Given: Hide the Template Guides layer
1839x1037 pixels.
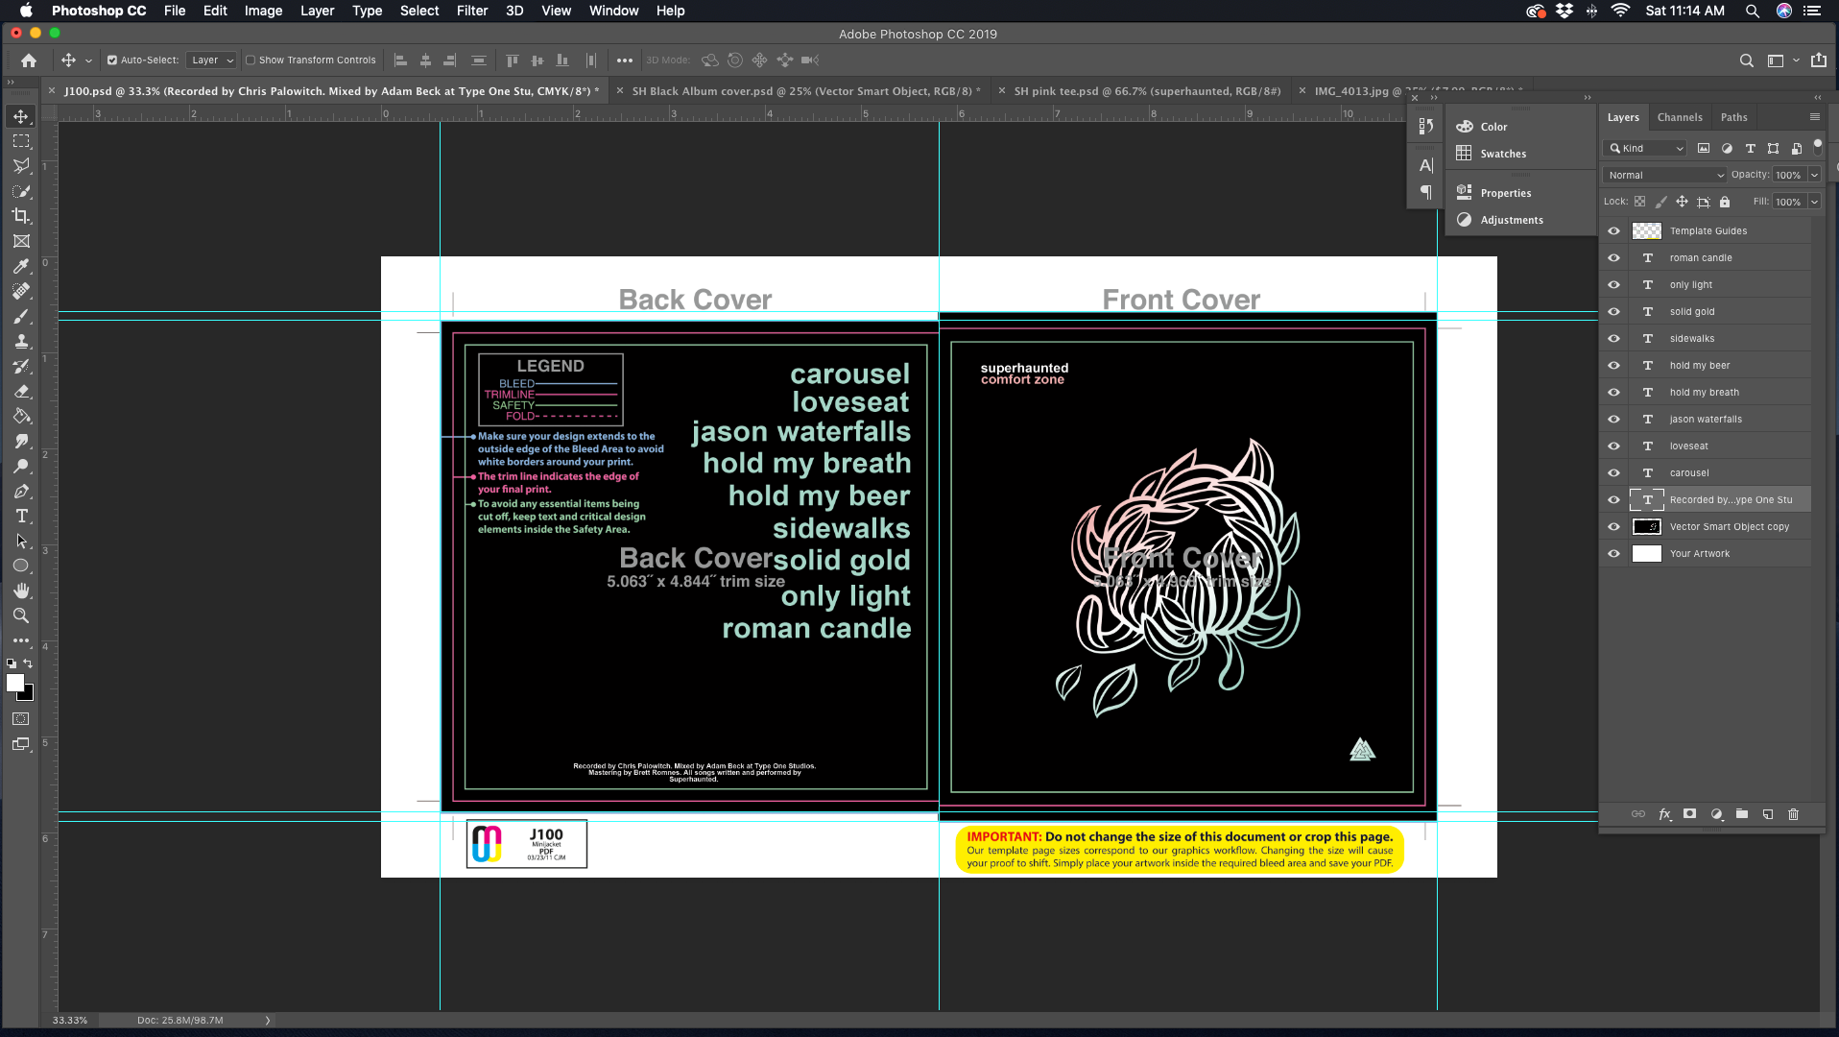Looking at the screenshot, I should (1613, 231).
